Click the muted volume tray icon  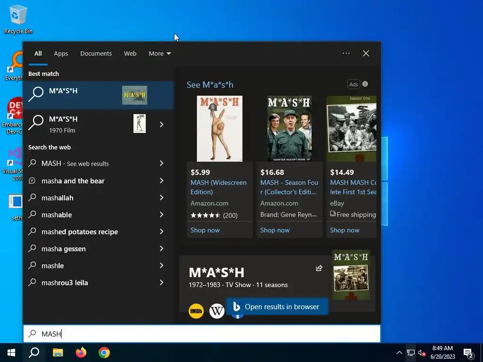coord(422,353)
